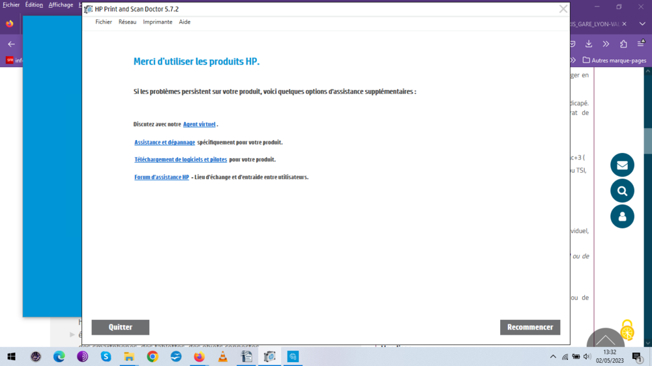This screenshot has height=366, width=652.
Task: Click the Agent virtuel link
Action: pyautogui.click(x=199, y=124)
